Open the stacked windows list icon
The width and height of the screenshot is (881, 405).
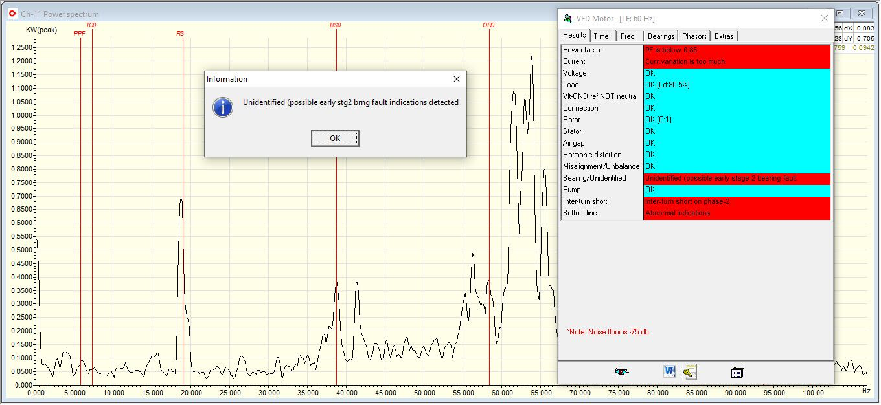click(737, 372)
